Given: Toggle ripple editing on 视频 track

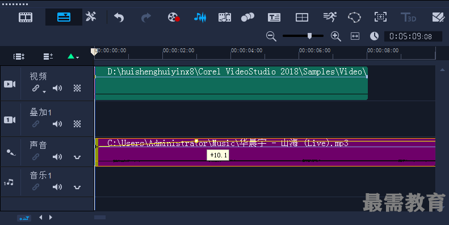Looking at the screenshot, I should [x=36, y=88].
